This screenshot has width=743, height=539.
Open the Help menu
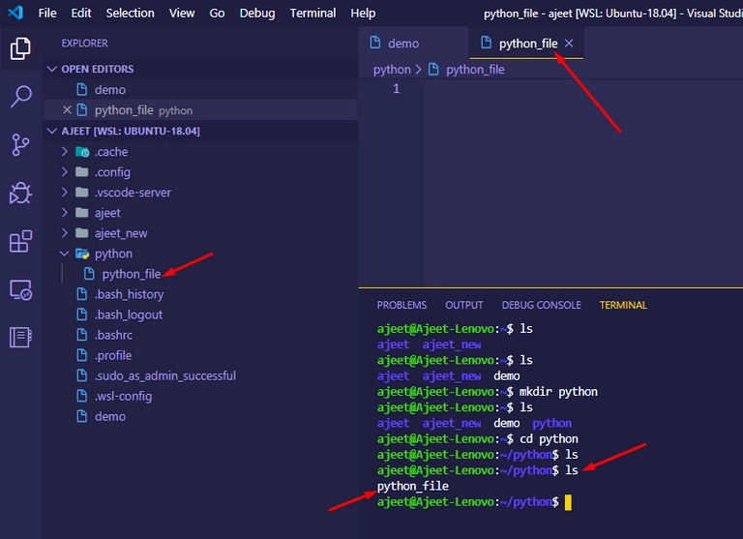tap(363, 13)
